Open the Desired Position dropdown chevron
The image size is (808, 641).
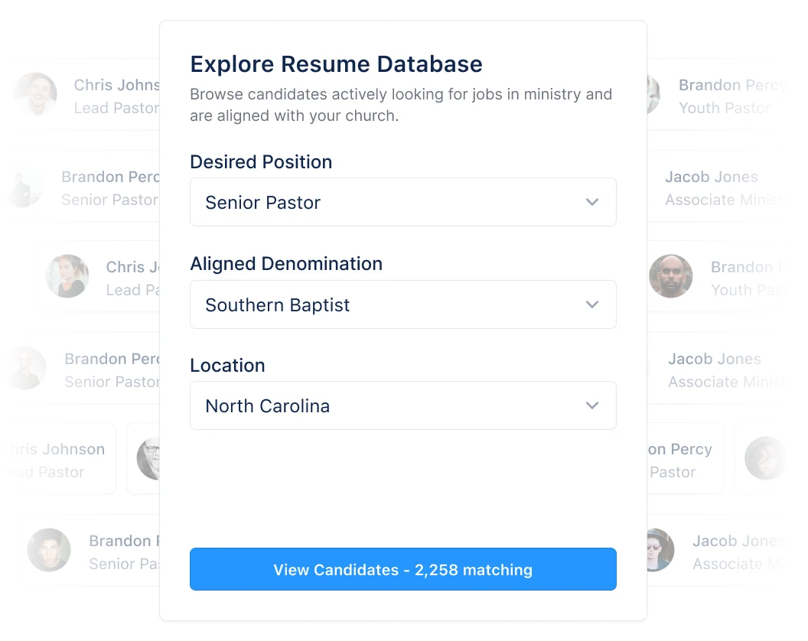(x=591, y=202)
